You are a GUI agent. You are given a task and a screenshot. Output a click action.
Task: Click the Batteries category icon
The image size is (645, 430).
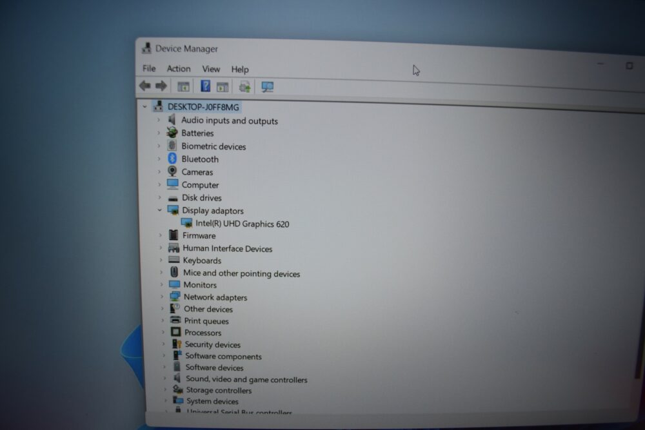tap(172, 132)
